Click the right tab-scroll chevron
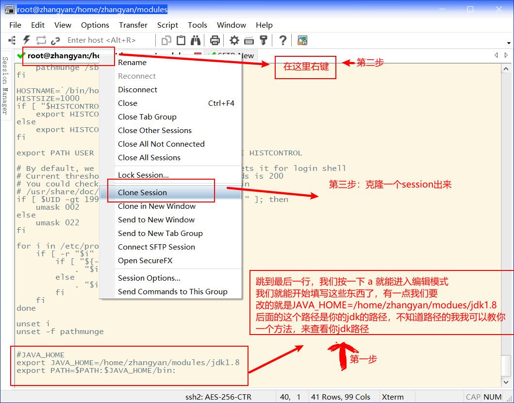514x403 pixels. click(x=506, y=55)
